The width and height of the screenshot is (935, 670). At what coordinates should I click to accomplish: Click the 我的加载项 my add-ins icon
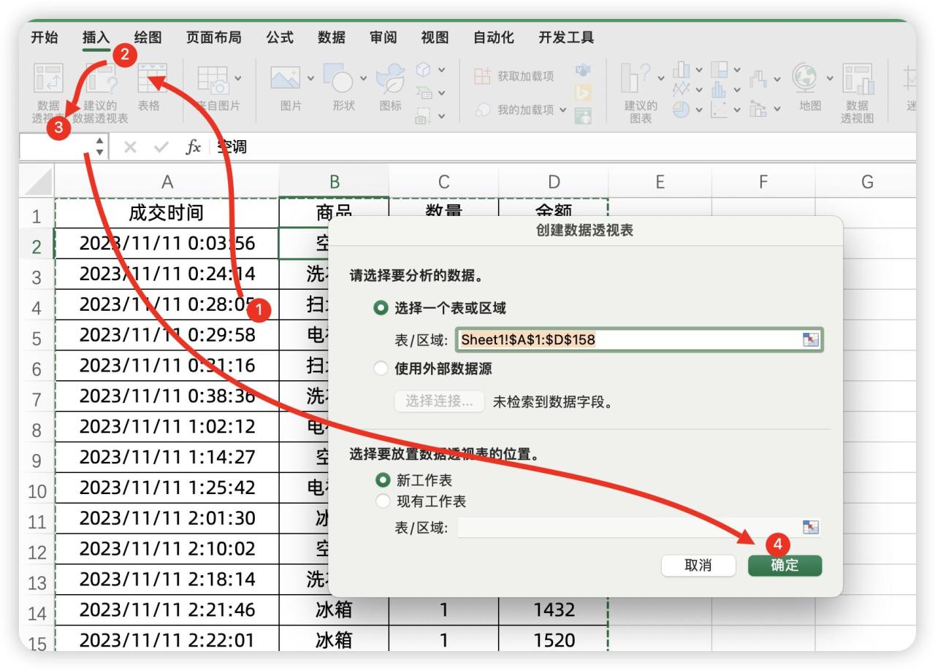coord(482,109)
